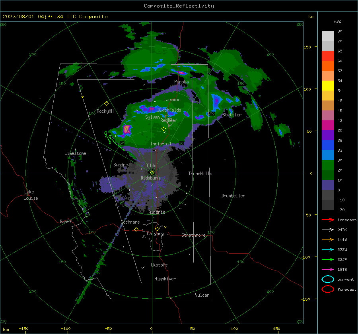Screen dimensions: 358x334
Task: Click the blue 36 dBZ color swatch
Action: click(x=328, y=145)
